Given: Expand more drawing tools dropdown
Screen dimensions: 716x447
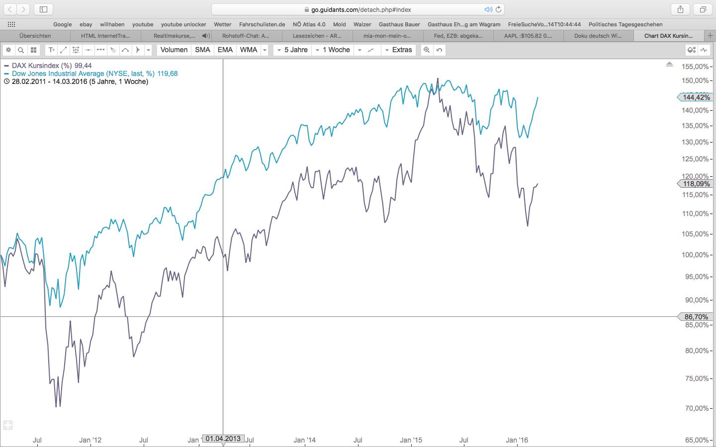Looking at the screenshot, I should [148, 50].
